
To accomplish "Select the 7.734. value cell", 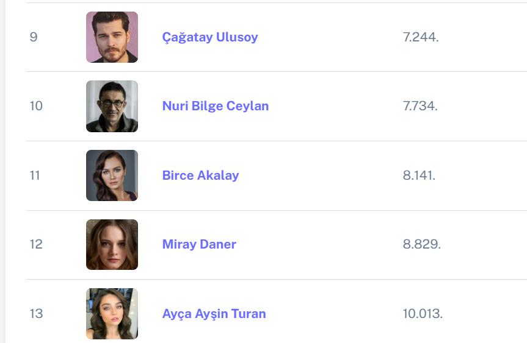I will coord(421,106).
